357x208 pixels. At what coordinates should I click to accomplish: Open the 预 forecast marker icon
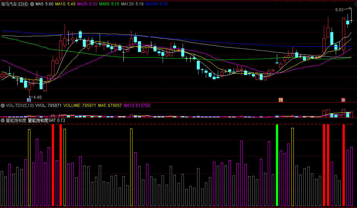(281, 100)
